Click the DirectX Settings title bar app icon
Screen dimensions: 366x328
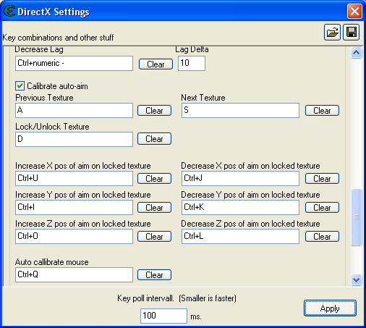pyautogui.click(x=9, y=11)
